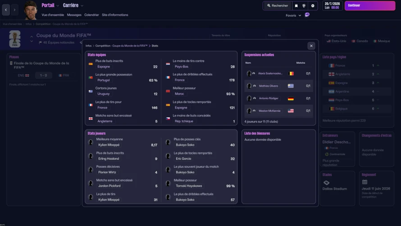Select Maroc under Meilleur passeur
This screenshot has height=226, width=401.
pyautogui.click(x=179, y=94)
